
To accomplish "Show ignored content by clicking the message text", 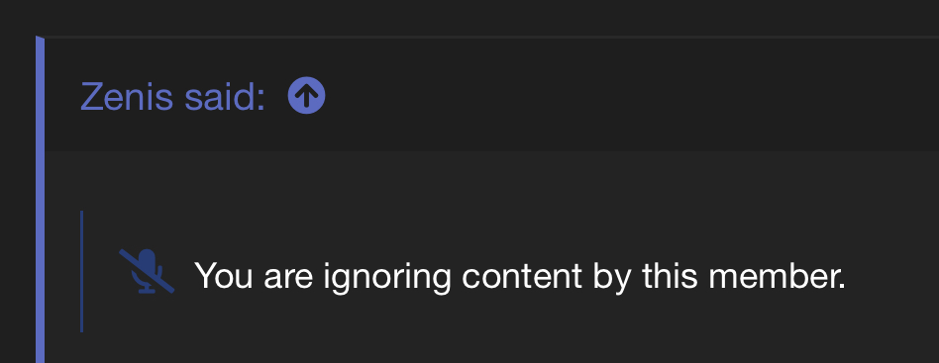I will pos(520,276).
